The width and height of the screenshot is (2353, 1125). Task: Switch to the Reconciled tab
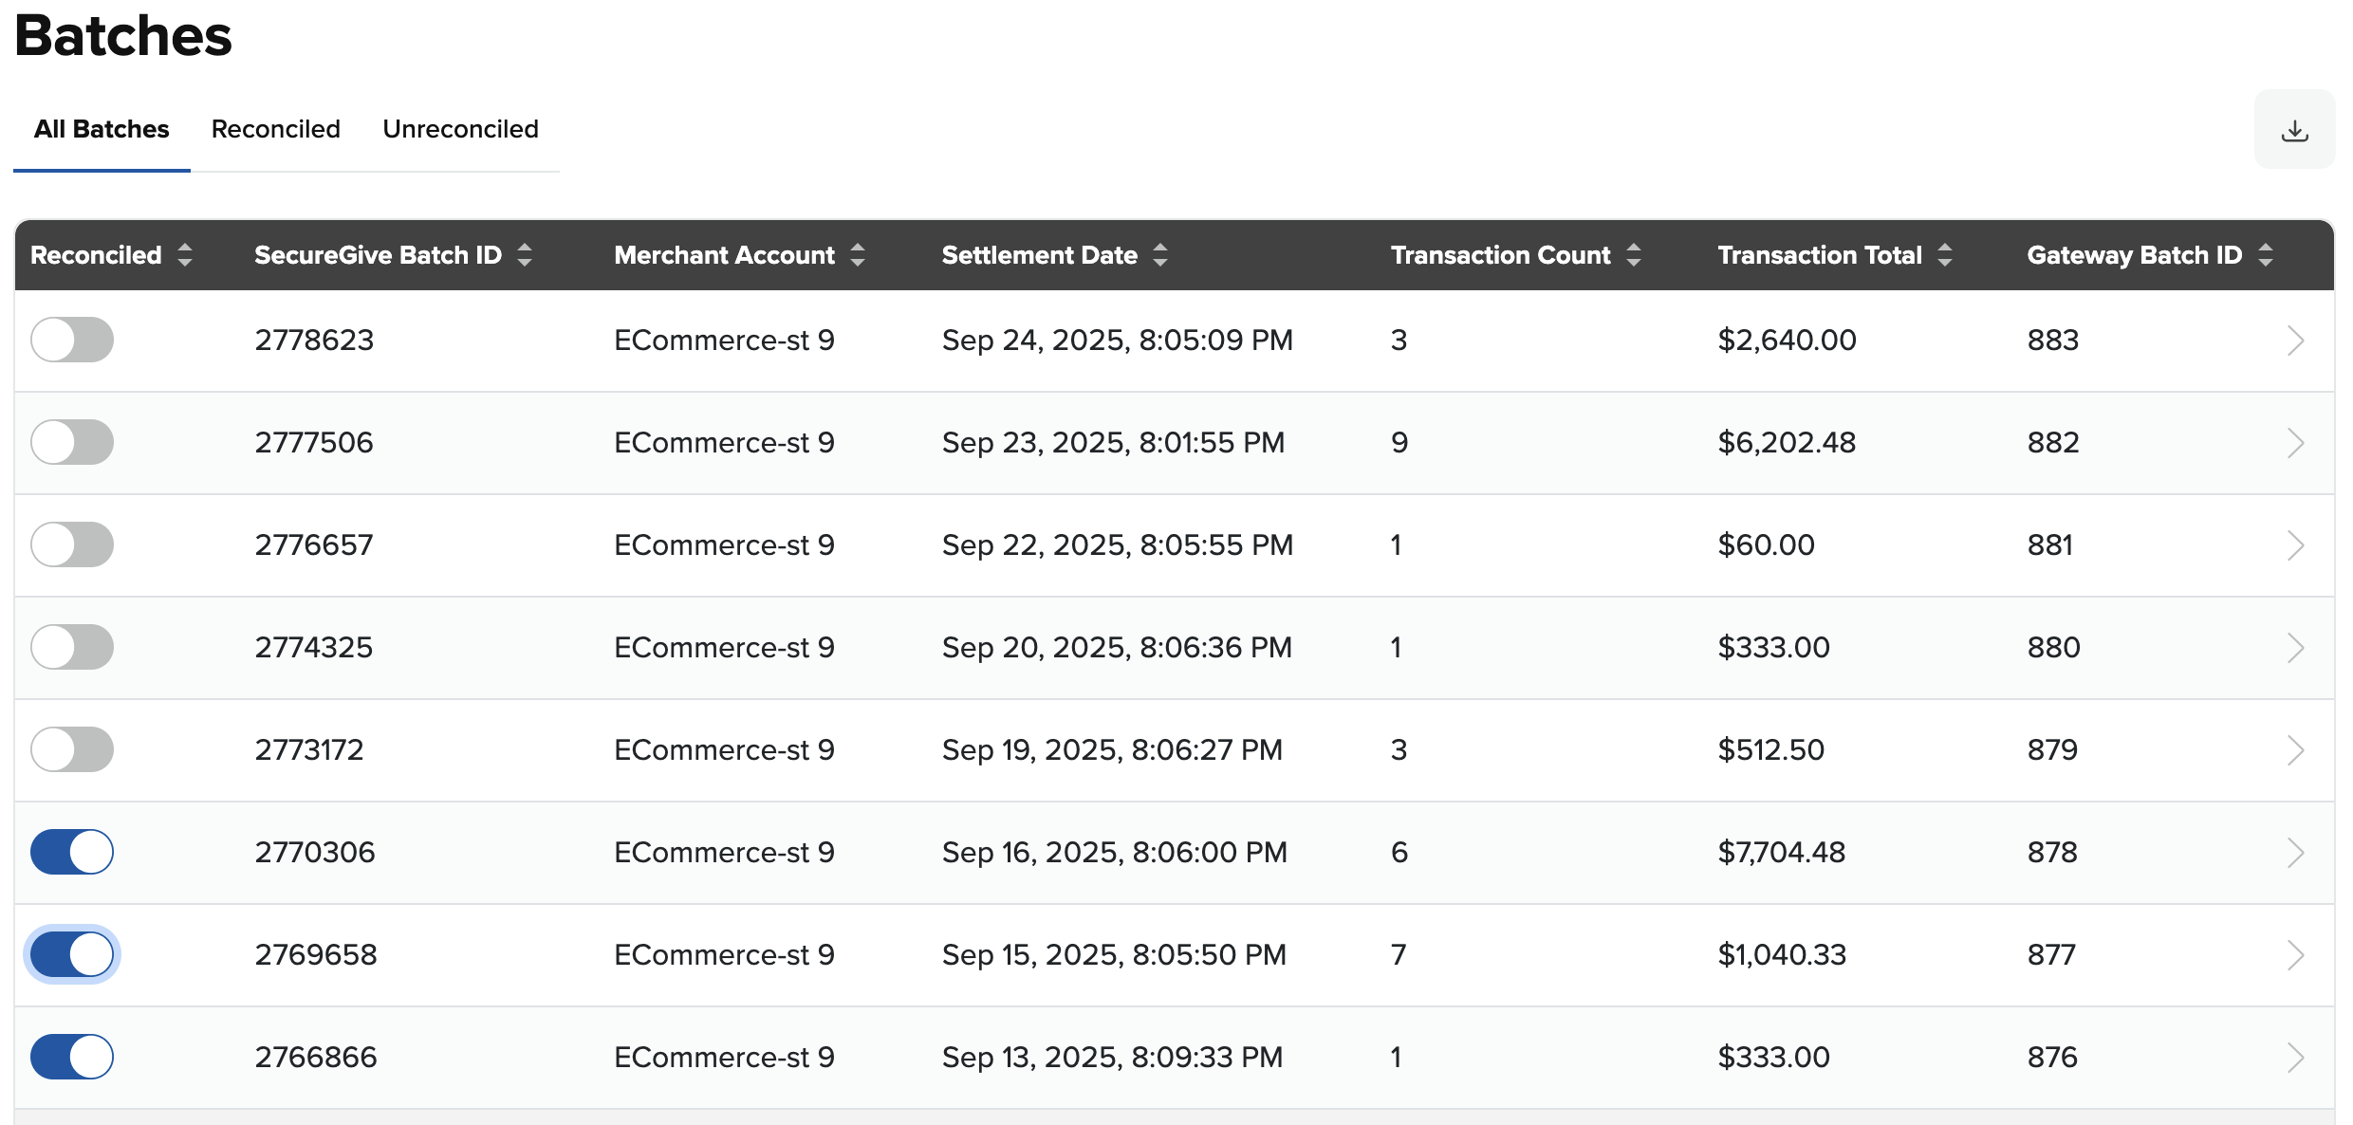(275, 129)
